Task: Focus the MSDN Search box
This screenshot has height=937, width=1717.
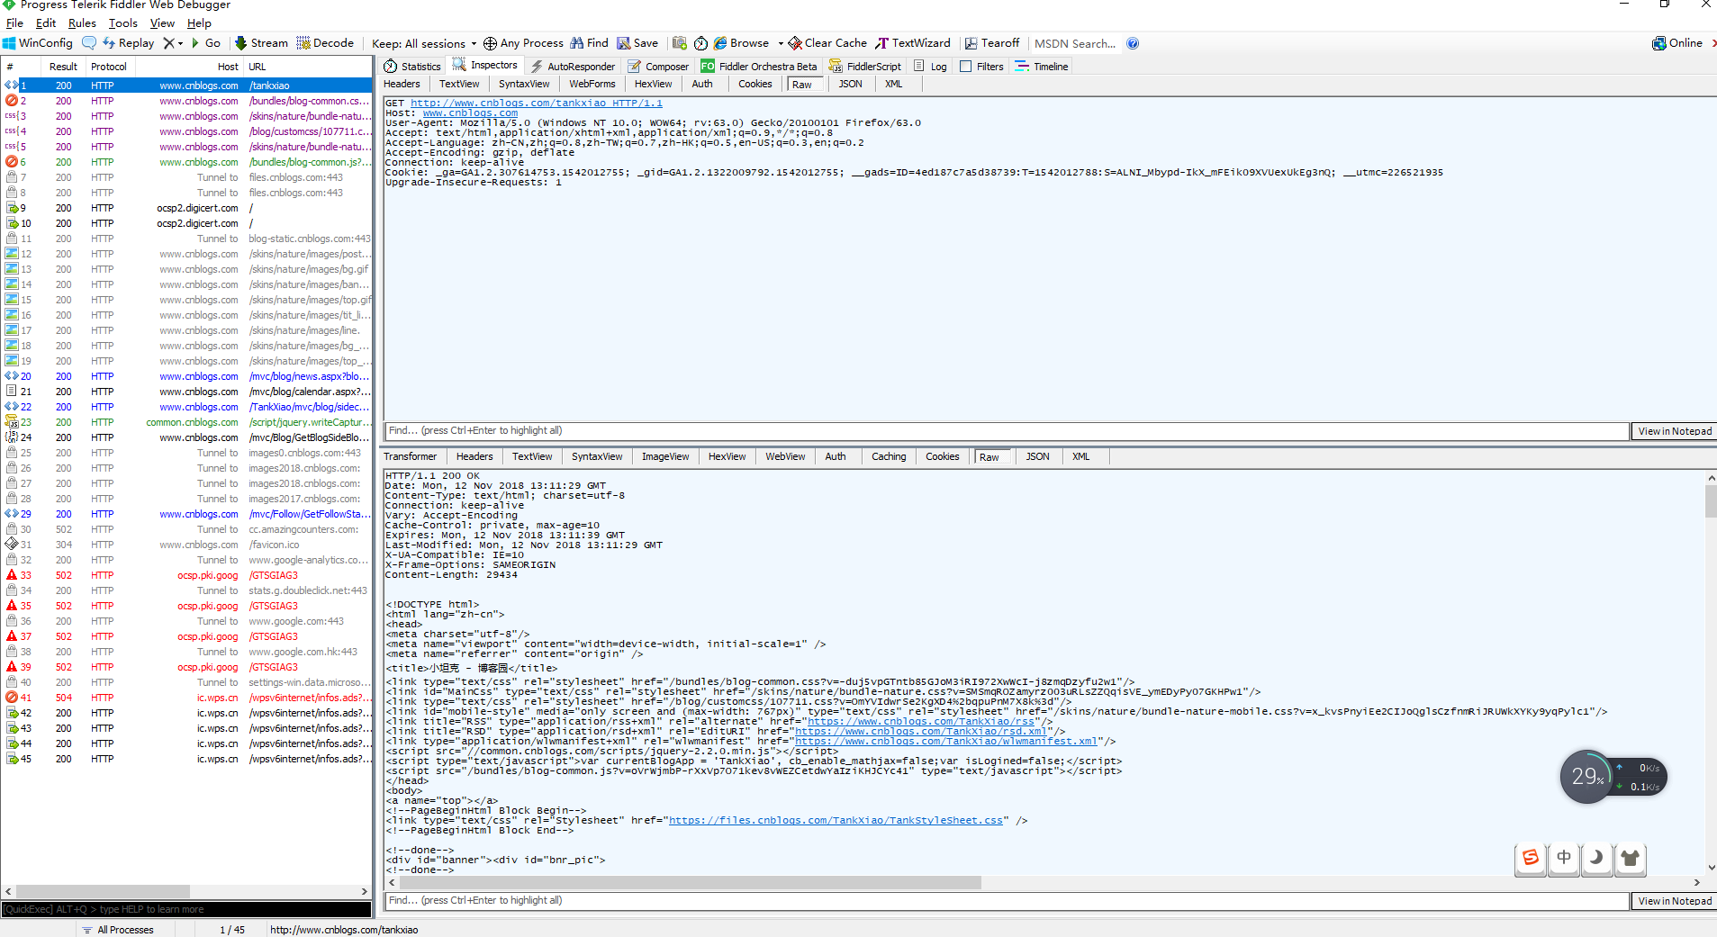Action: 1075,43
